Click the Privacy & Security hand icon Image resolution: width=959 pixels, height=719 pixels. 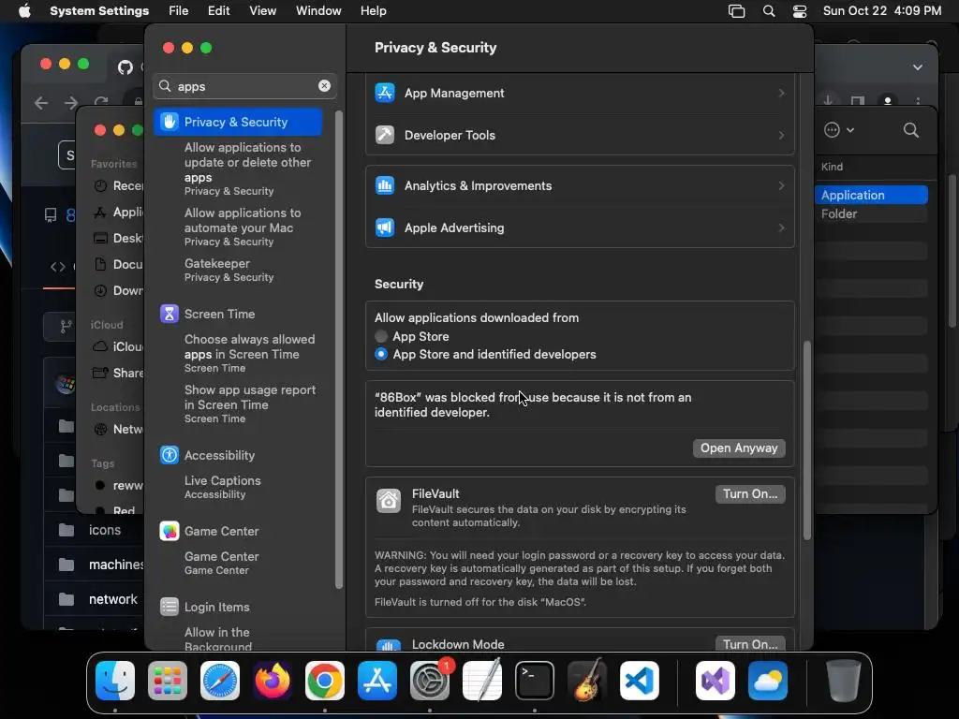pyautogui.click(x=169, y=122)
